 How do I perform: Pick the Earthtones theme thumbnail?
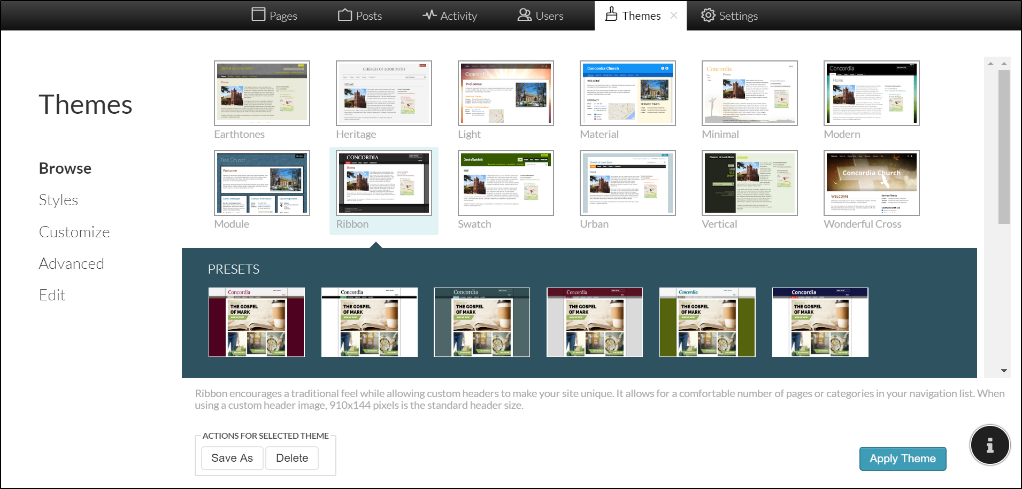[262, 94]
